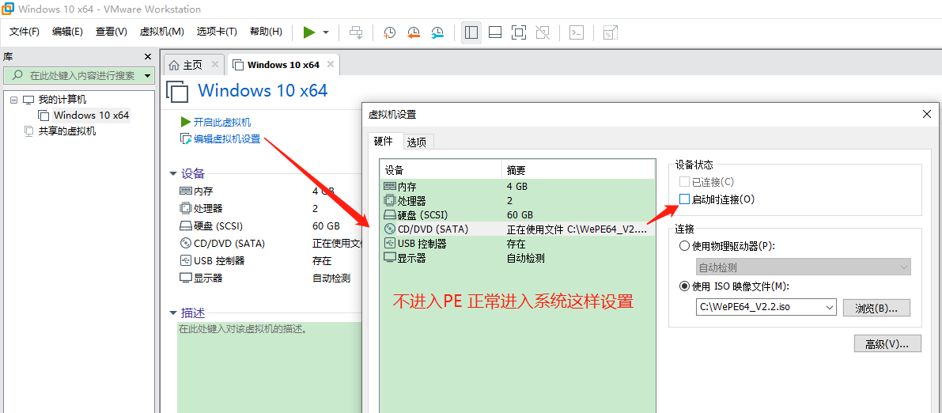Open the 自动检测 physical drive dropdown

[x=802, y=267]
